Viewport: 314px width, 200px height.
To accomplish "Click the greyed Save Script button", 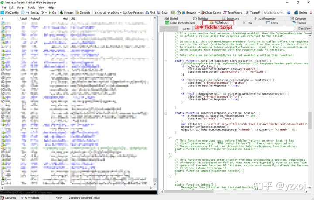I will pos(169,28).
